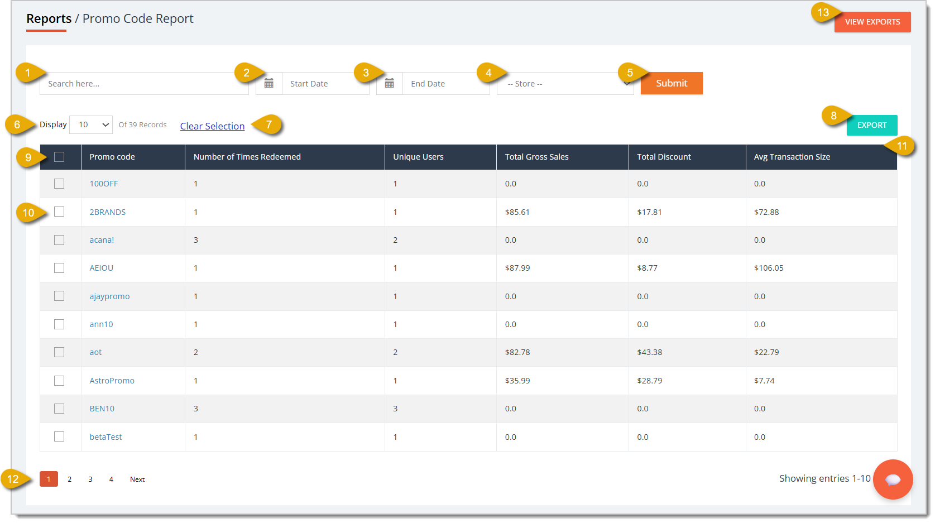This screenshot has height=523, width=935.
Task: Open the betaTest promo code link
Action: tap(106, 437)
